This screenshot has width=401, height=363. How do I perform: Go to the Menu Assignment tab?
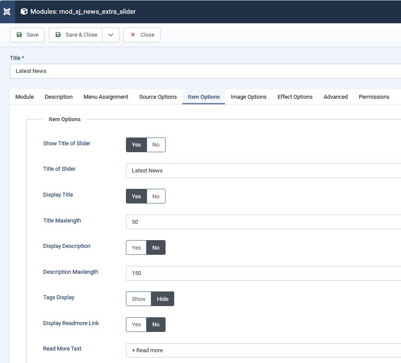[x=106, y=97]
